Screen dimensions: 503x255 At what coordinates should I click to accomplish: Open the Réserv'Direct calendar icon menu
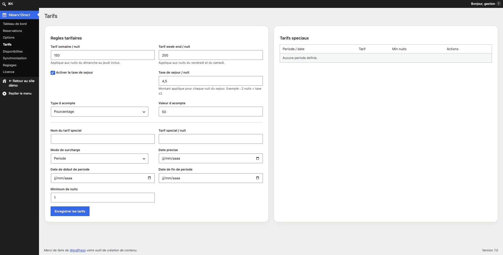pos(5,15)
